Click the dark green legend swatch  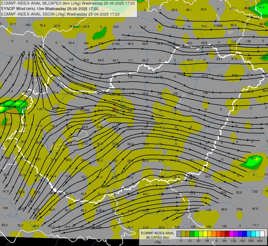(192, 234)
